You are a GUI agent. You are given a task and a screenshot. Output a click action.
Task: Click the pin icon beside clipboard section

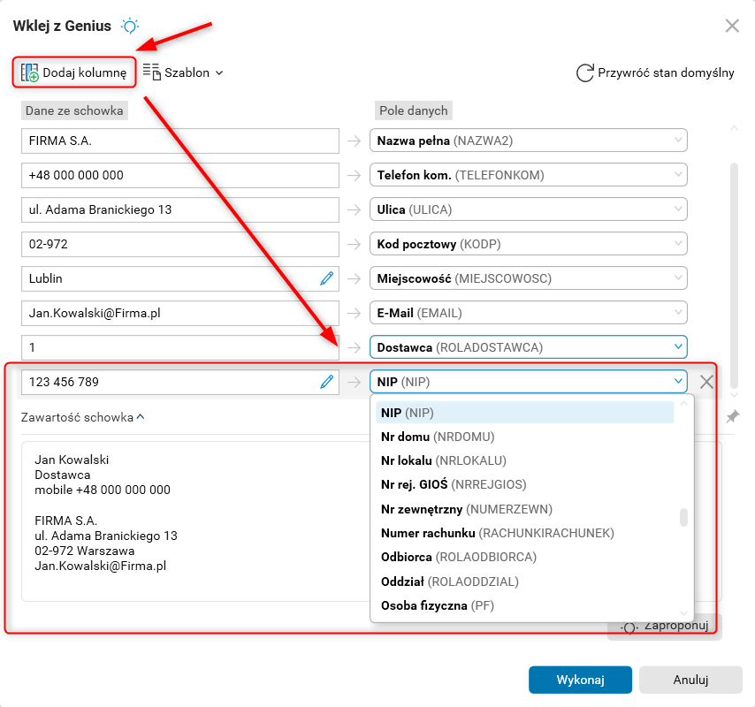[732, 416]
